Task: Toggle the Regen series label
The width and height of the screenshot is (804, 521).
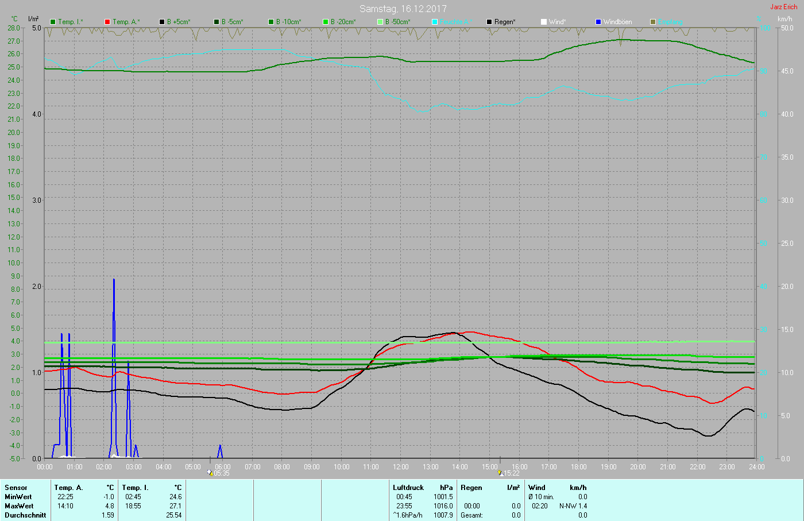Action: pyautogui.click(x=505, y=22)
